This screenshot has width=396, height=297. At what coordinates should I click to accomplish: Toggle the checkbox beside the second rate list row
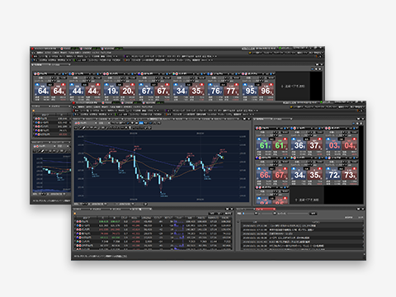click(x=75, y=225)
